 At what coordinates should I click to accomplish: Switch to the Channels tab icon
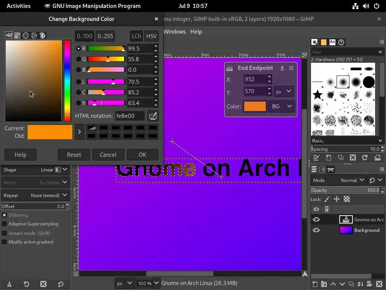(x=322, y=170)
